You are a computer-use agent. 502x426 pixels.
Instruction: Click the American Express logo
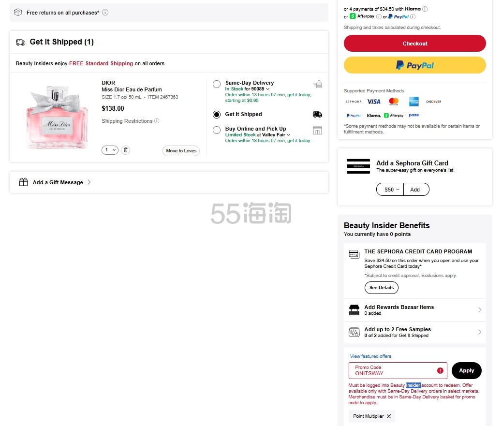pyautogui.click(x=414, y=102)
